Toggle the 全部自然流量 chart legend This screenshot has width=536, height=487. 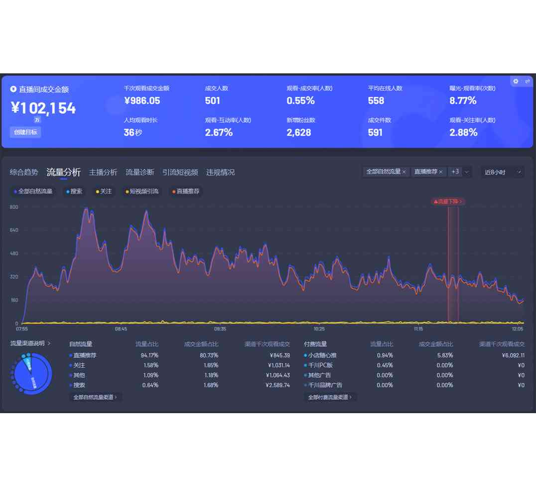click(x=33, y=191)
